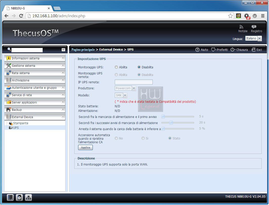This screenshot has height=205, width=269.
Task: Choose Si for Accensione automatica
Action: pos(143,138)
